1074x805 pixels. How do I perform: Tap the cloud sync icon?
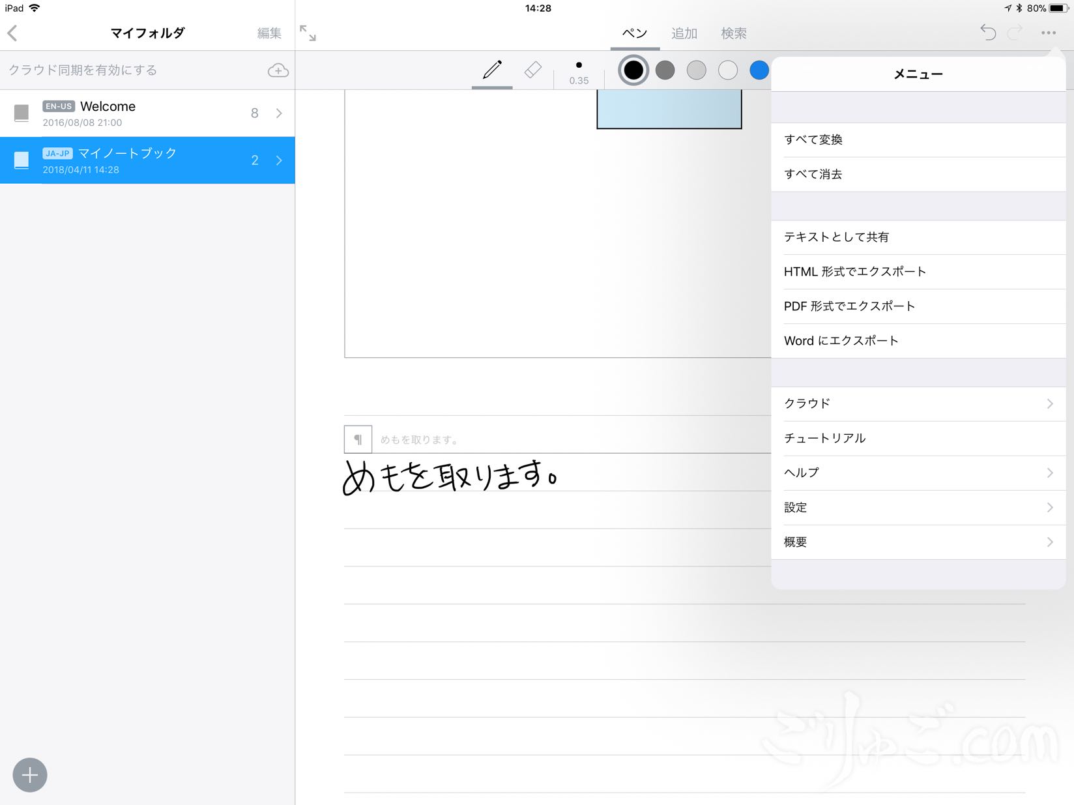[x=278, y=70]
